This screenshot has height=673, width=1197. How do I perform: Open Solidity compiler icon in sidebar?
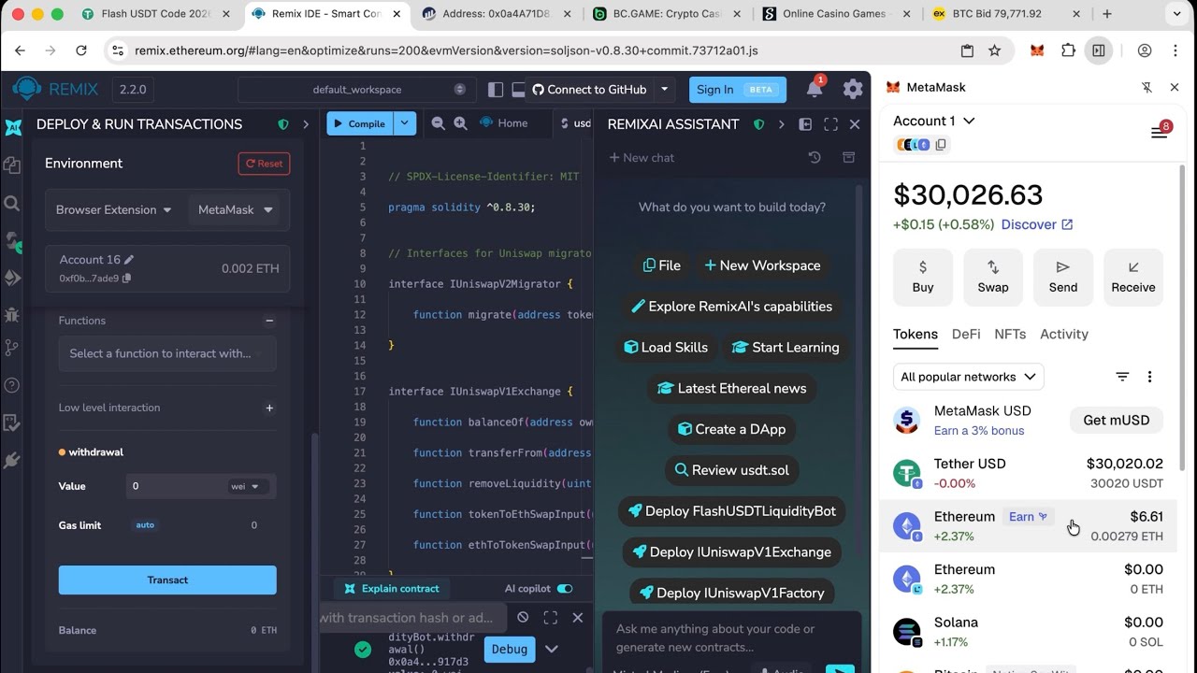pos(12,241)
